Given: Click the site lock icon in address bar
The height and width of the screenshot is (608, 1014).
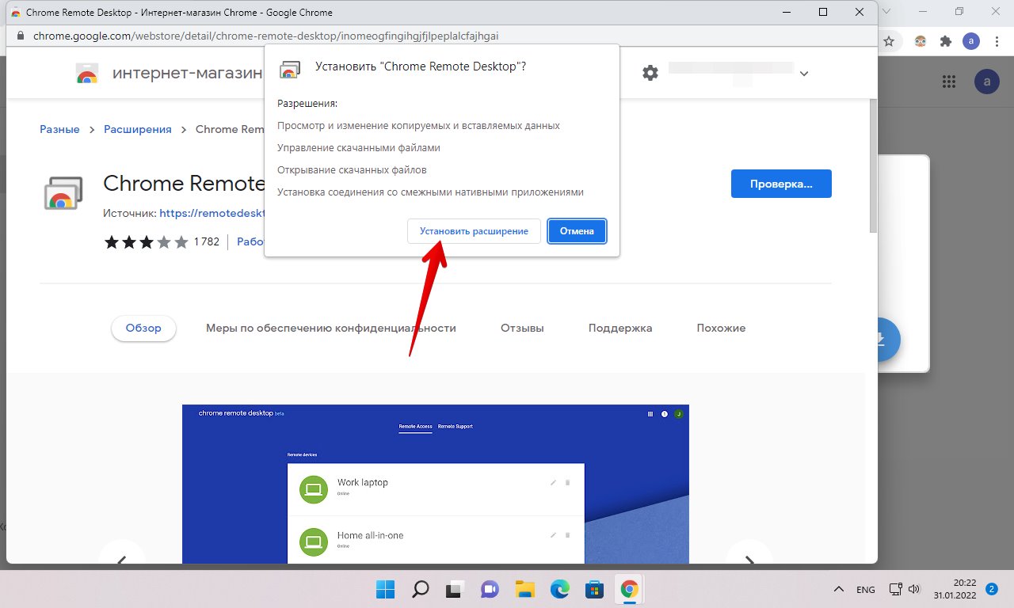Looking at the screenshot, I should pos(20,36).
